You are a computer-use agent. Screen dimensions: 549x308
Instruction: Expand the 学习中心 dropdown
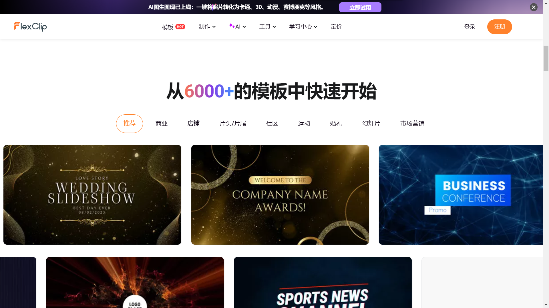[303, 27]
